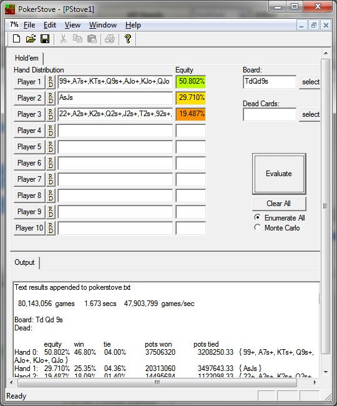Screen dimensions: 337x406
Task: Click the Cut scissors toolbar icon
Action: coord(63,39)
